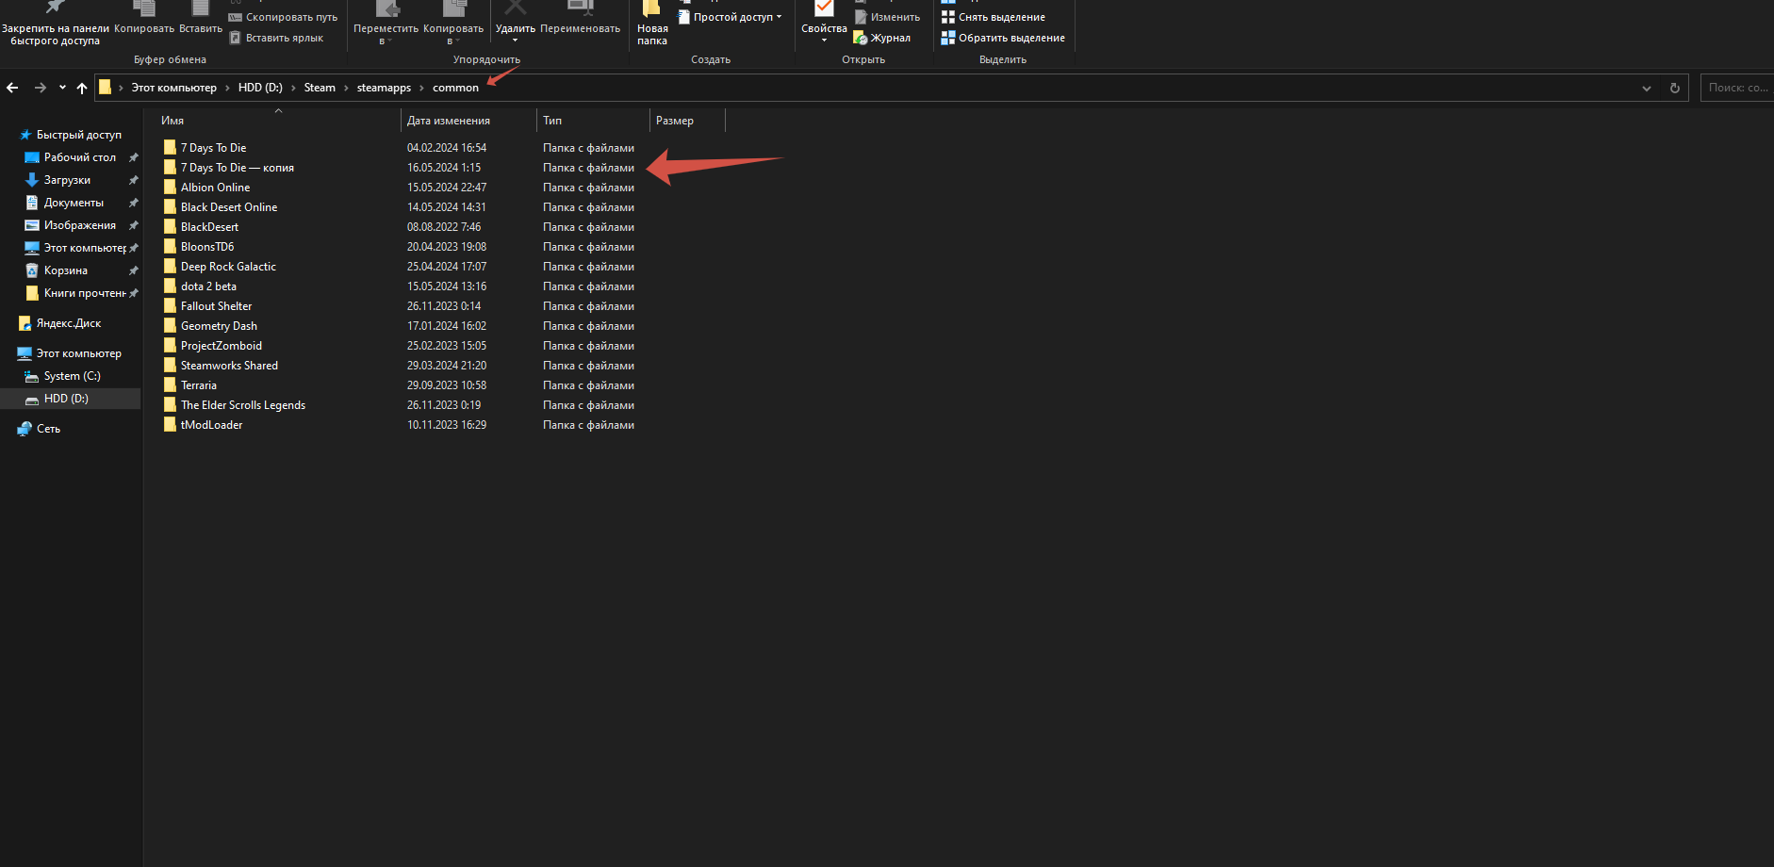The width and height of the screenshot is (1774, 867).
Task: Click the Копировать button in Буфер обмена
Action: click(x=144, y=19)
